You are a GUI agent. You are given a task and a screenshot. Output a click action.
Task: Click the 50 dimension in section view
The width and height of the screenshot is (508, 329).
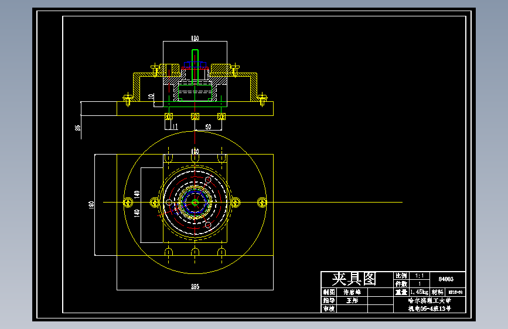coord(209,127)
